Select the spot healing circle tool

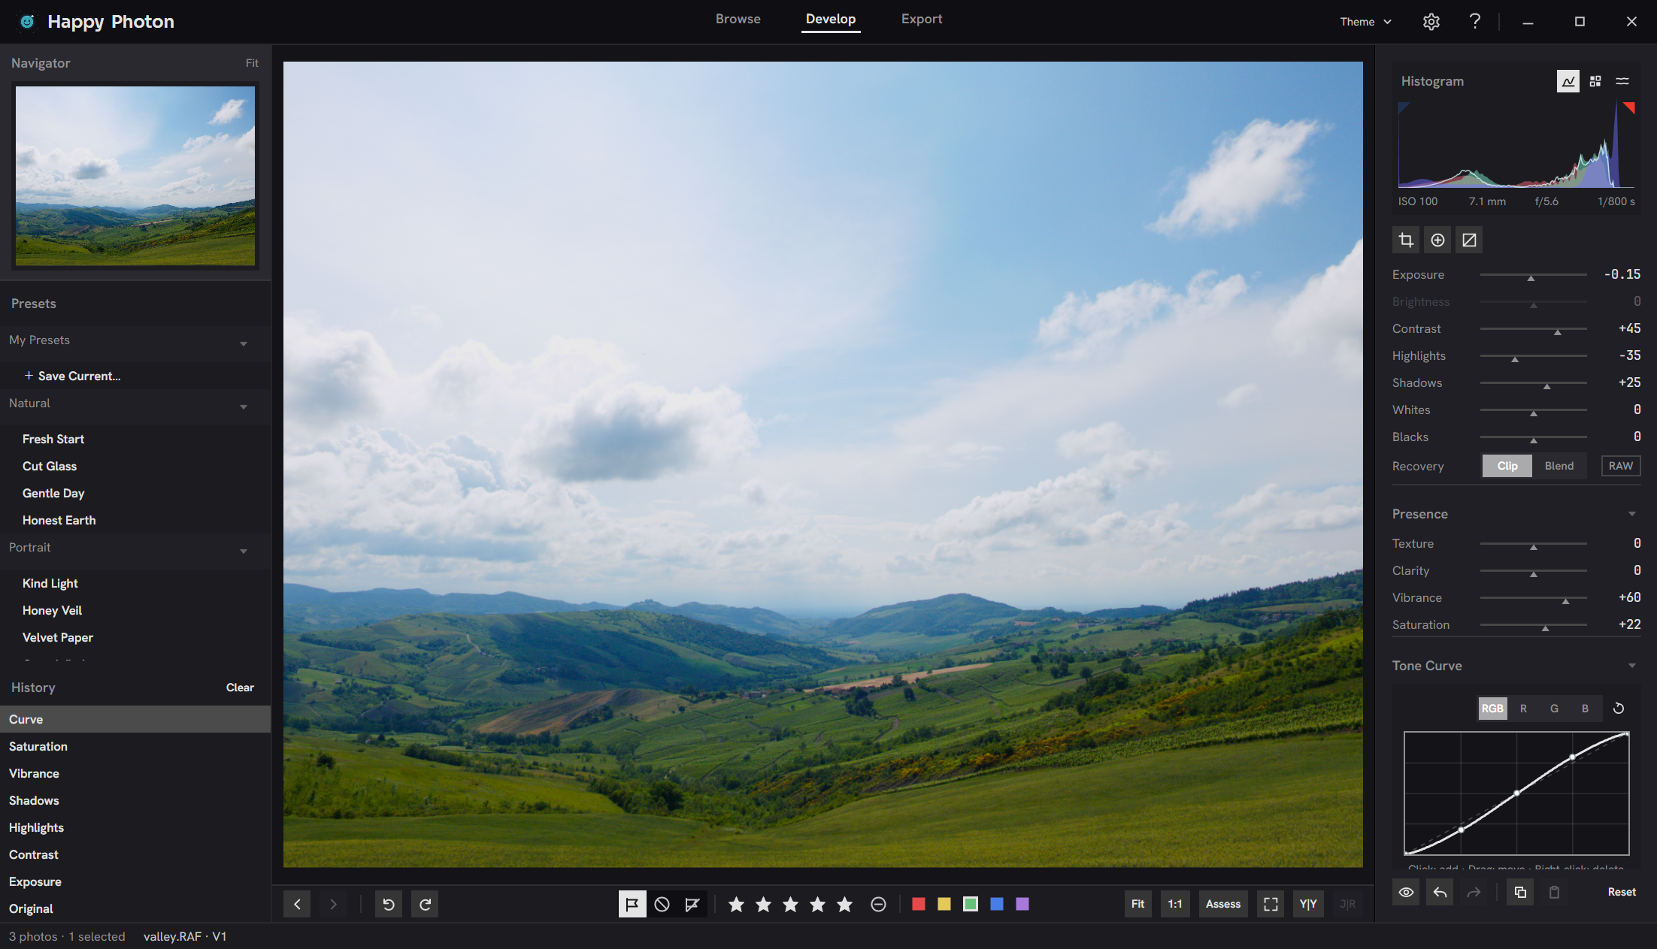(1437, 240)
